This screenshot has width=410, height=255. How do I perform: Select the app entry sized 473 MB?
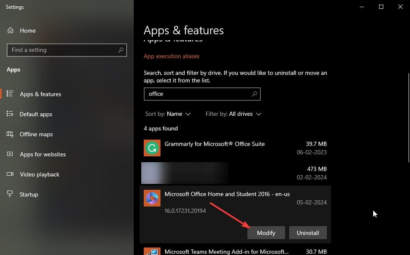pyautogui.click(x=235, y=173)
